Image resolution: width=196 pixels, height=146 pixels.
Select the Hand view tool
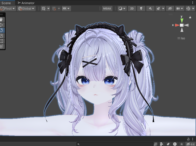click(1, 20)
